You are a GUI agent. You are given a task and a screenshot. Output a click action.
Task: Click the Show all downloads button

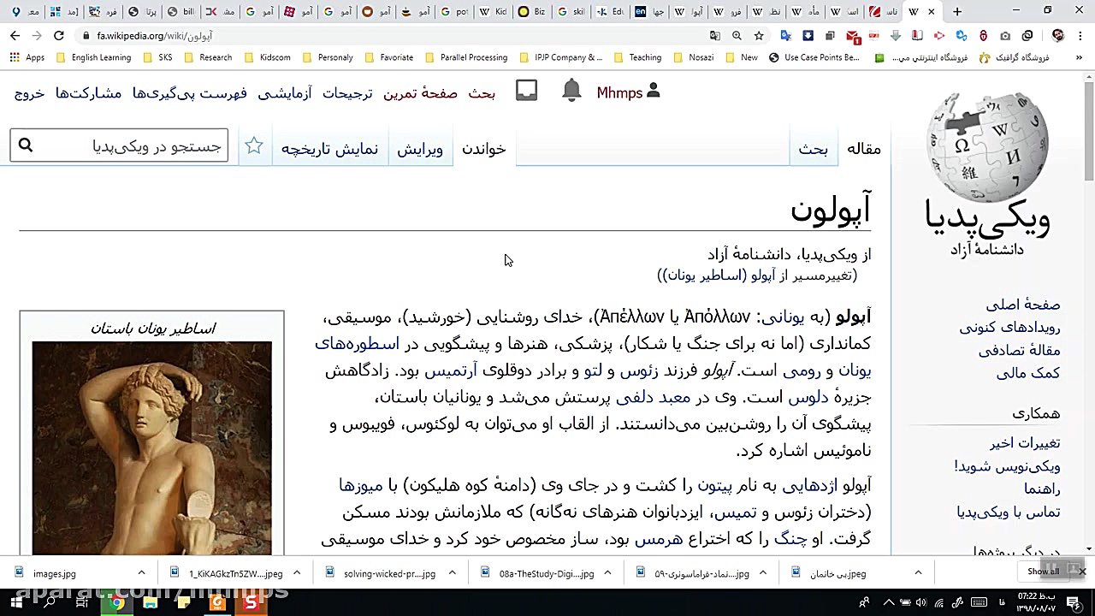coord(1043,571)
